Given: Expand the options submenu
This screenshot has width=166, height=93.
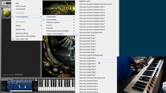Looking at the screenshot, I should click(x=27, y=26).
